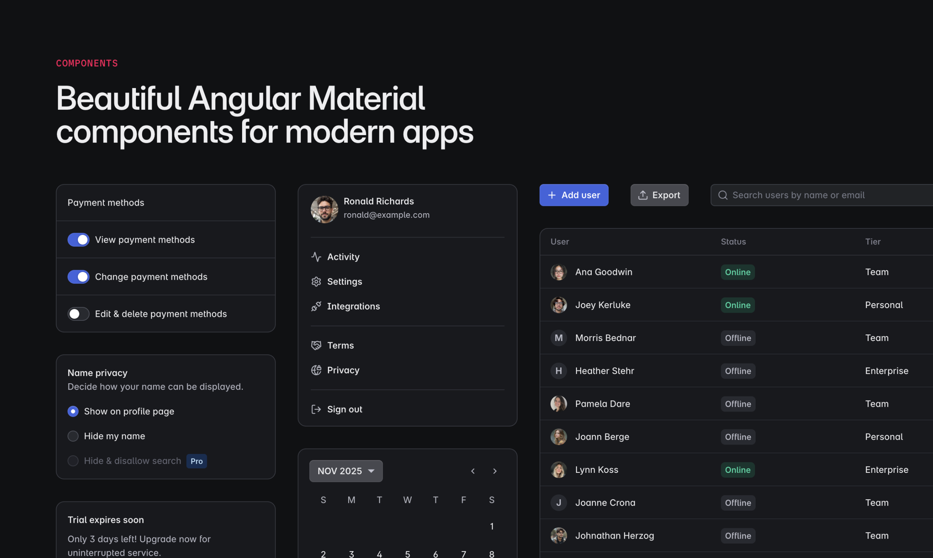Click the Settings gear icon in the profile menu

click(x=316, y=281)
